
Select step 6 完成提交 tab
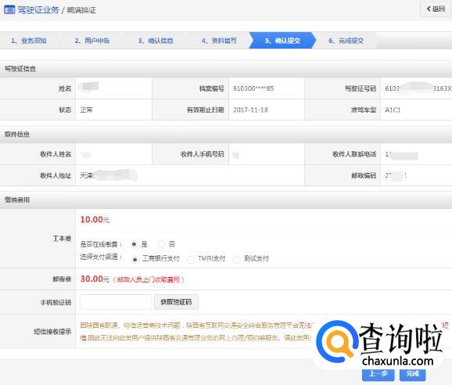tap(346, 41)
